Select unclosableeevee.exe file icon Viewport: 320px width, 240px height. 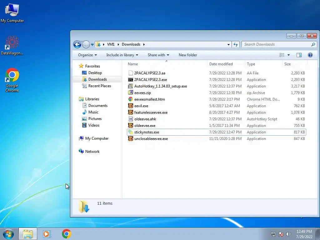(x=131, y=138)
